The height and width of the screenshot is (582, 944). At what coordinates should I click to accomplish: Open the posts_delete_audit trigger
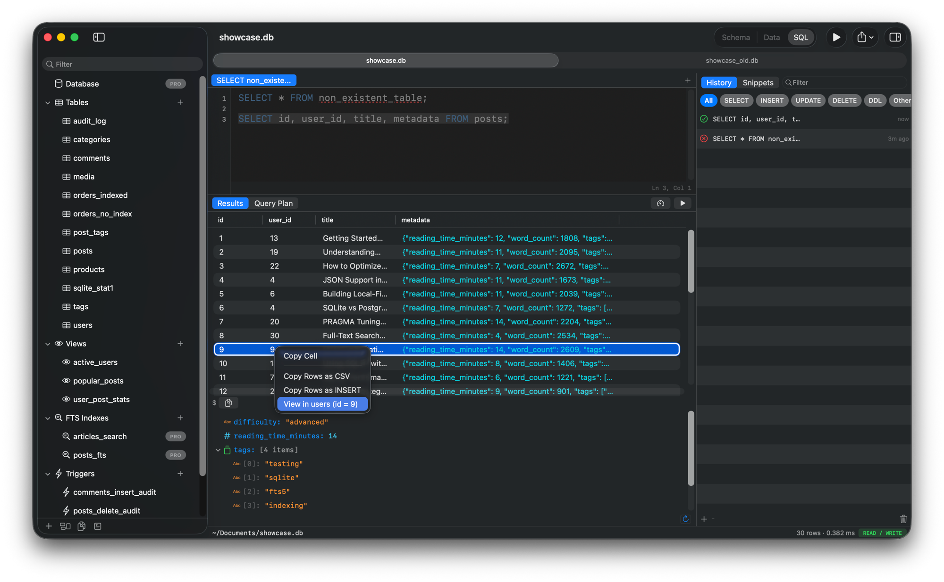click(x=106, y=510)
